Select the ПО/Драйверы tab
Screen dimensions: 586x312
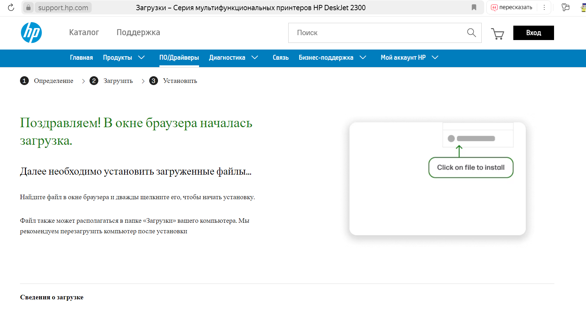click(179, 58)
